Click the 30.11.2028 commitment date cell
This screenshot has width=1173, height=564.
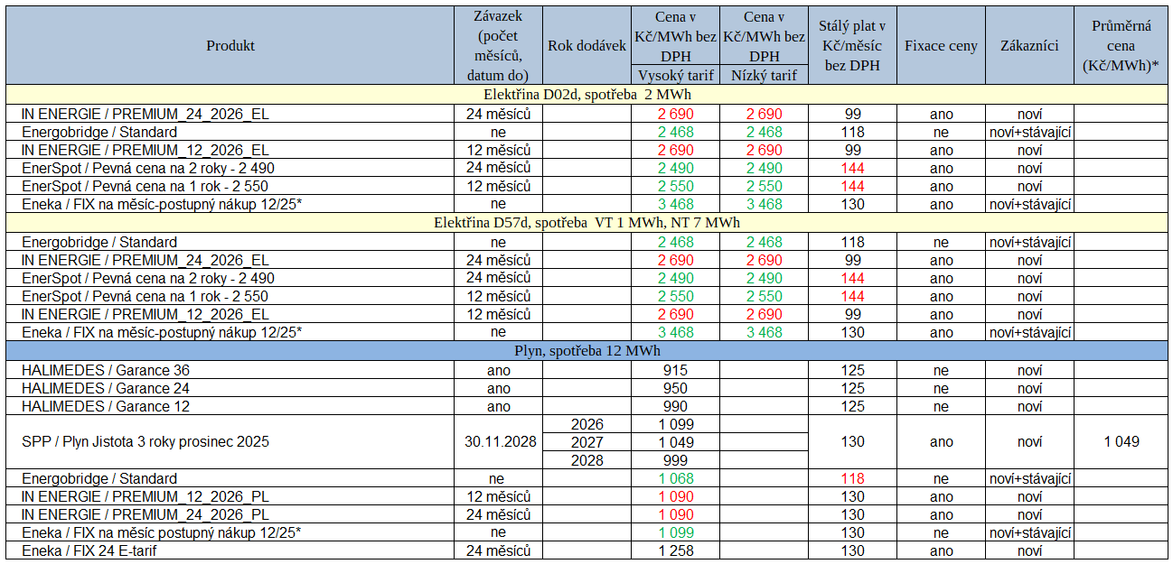(x=498, y=442)
